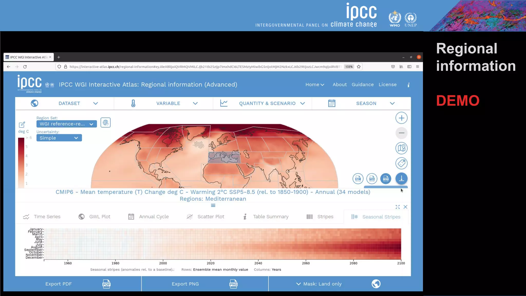Open the browser library icon
The image size is (526, 296).
pyautogui.click(x=401, y=67)
